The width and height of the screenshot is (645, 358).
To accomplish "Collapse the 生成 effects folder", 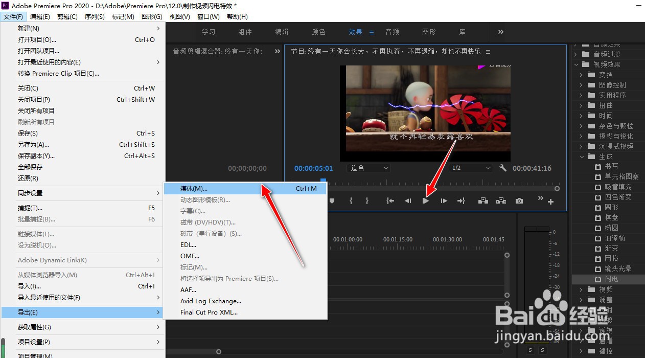I will (581, 156).
